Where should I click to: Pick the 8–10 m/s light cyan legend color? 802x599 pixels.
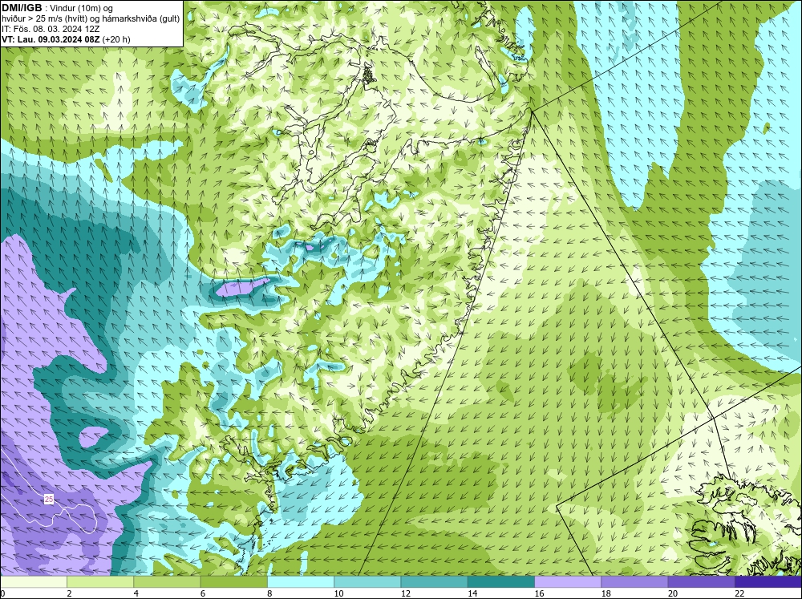(x=301, y=581)
